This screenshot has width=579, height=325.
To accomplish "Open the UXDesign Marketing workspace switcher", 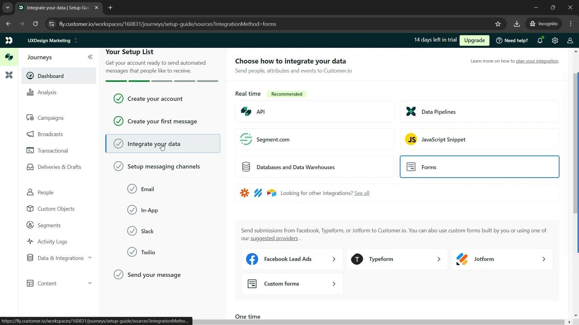I will pos(52,41).
